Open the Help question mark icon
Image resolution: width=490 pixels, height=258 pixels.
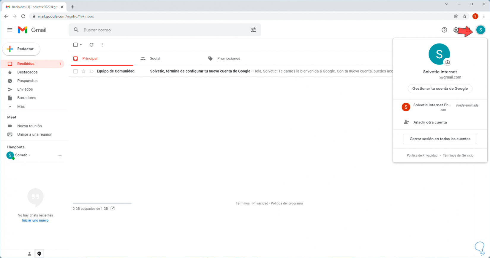444,30
